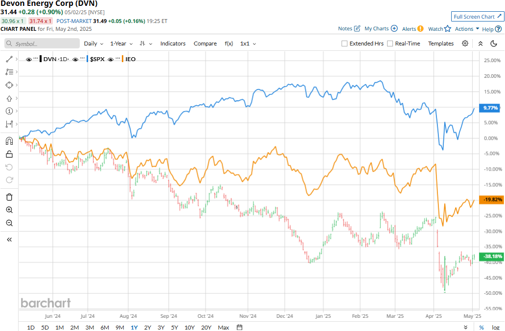505x331 pixels.
Task: Enable the Extended Hrs checkbox
Action: 344,44
